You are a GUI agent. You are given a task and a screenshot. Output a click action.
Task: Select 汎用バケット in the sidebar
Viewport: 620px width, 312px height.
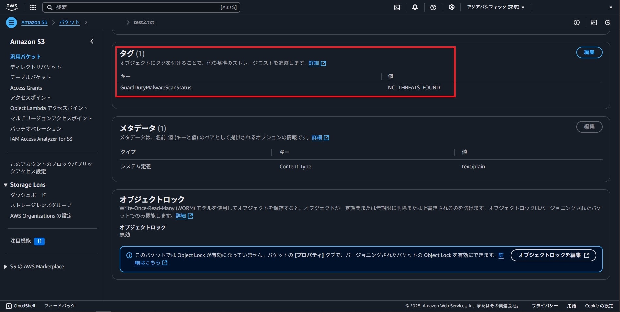[x=25, y=56]
